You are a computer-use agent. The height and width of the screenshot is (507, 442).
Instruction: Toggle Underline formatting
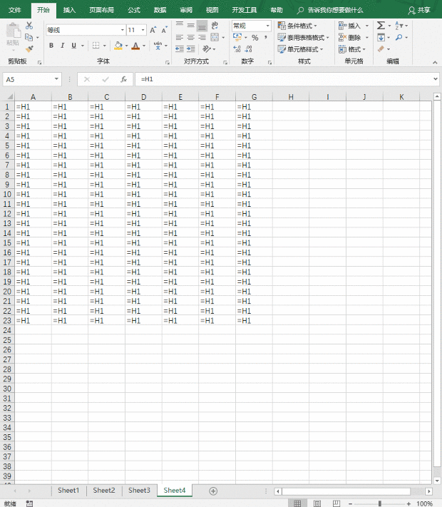(73, 46)
